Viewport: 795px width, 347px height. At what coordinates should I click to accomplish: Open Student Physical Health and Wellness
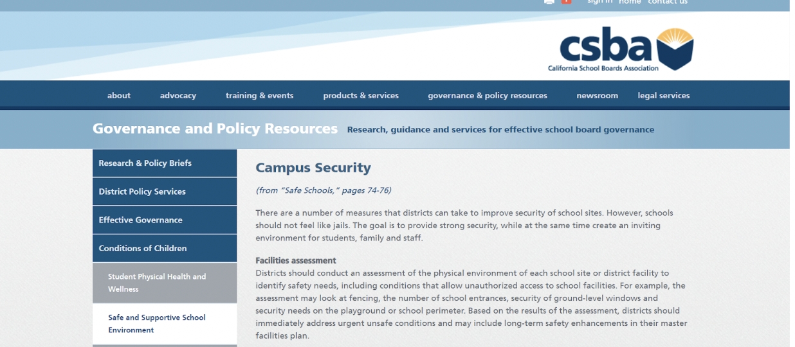click(157, 283)
